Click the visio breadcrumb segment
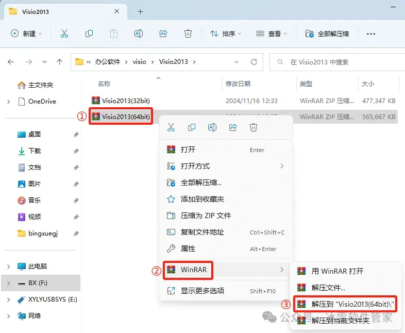The width and height of the screenshot is (405, 333). (140, 62)
